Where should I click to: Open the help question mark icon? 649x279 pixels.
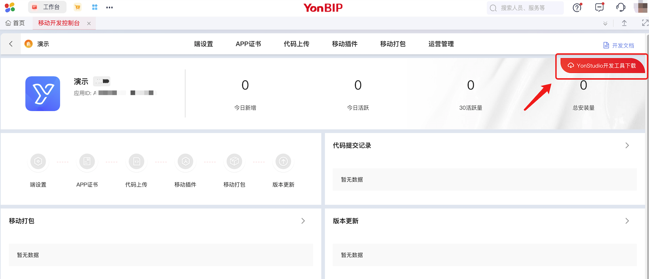click(577, 7)
